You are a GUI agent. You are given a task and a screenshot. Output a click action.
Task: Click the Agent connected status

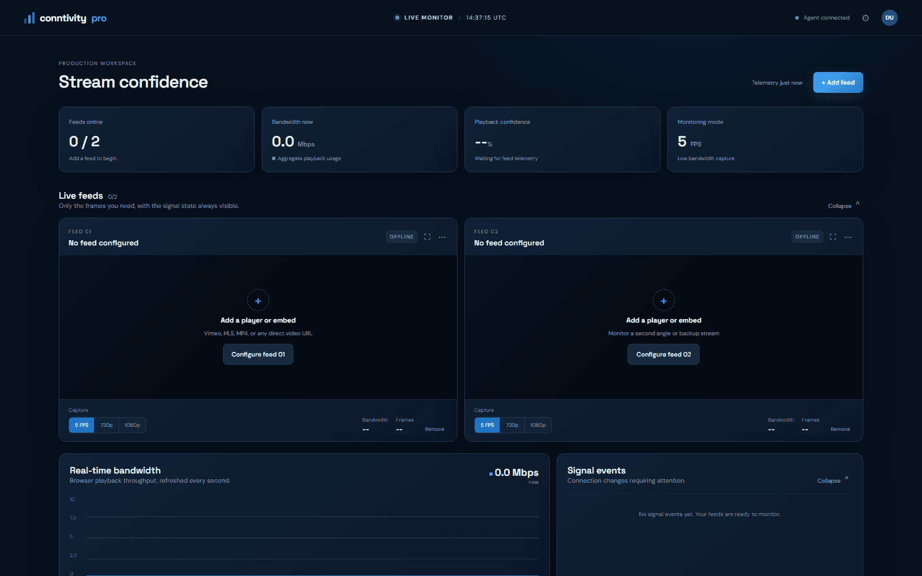tap(822, 18)
